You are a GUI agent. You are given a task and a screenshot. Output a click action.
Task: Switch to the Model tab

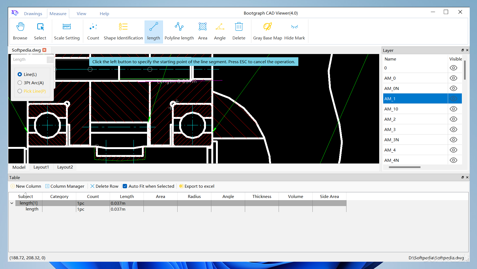pyautogui.click(x=19, y=167)
